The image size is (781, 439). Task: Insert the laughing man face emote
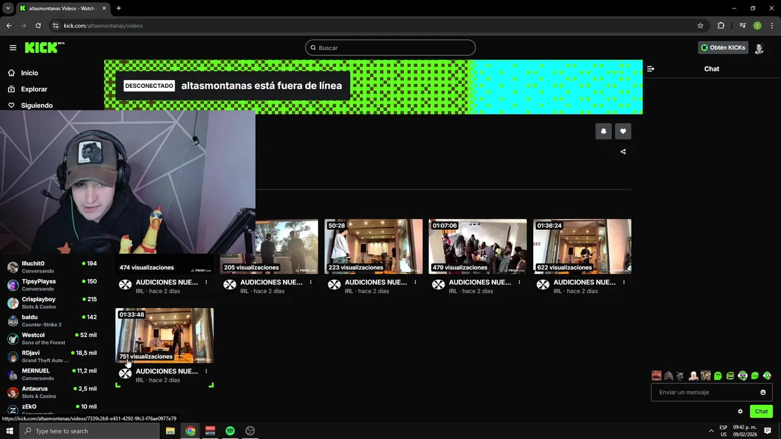657,376
